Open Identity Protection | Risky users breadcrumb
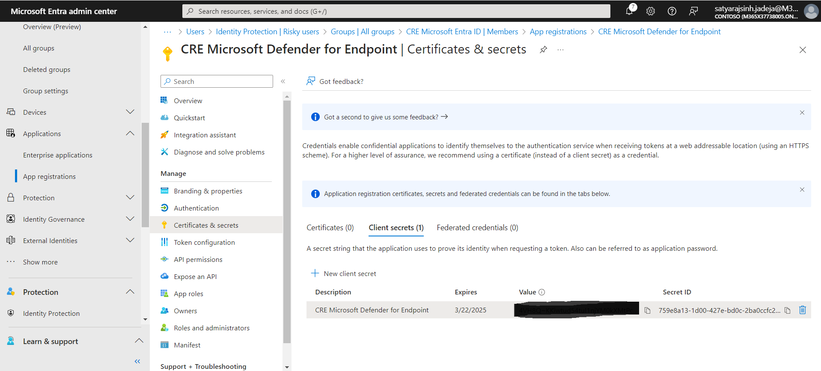Image resolution: width=821 pixels, height=371 pixels. coord(268,32)
